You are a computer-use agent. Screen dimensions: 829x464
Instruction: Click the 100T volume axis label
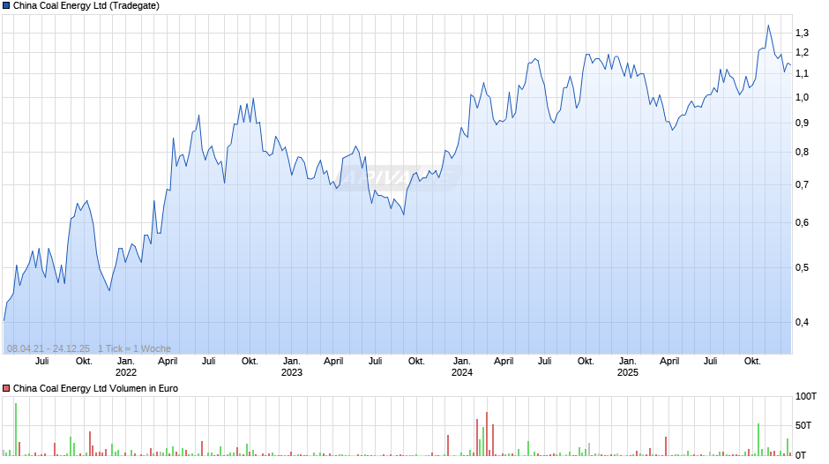pyautogui.click(x=806, y=396)
